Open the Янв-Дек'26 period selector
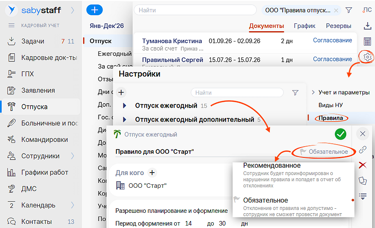The width and height of the screenshot is (375, 228). (107, 26)
